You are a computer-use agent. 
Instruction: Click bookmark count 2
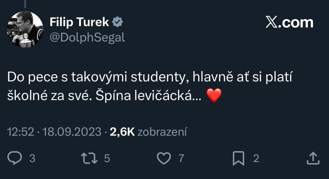(256, 158)
